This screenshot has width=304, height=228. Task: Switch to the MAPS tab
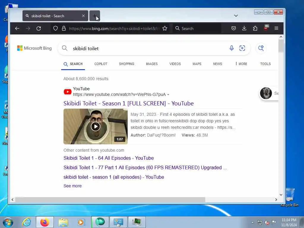click(197, 64)
